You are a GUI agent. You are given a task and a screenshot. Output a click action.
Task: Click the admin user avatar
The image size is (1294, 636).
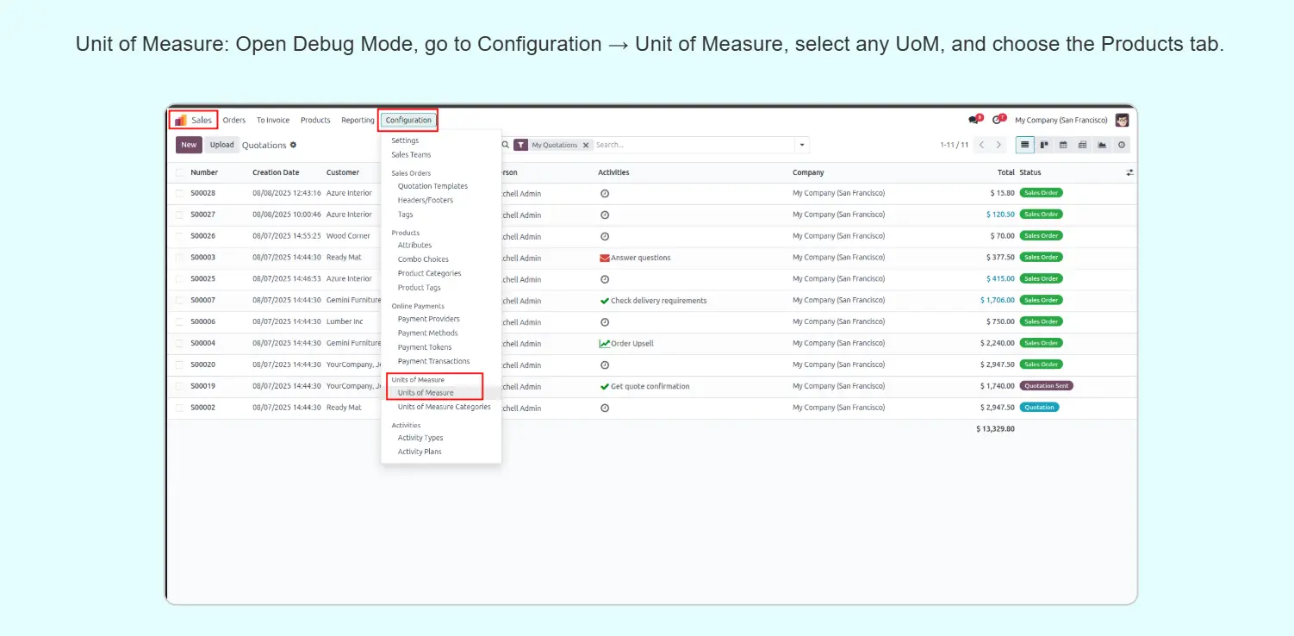click(1122, 120)
